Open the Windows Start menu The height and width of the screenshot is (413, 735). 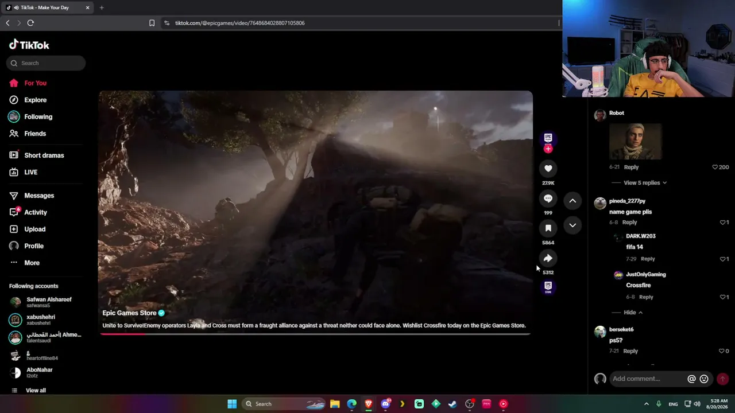(232, 404)
